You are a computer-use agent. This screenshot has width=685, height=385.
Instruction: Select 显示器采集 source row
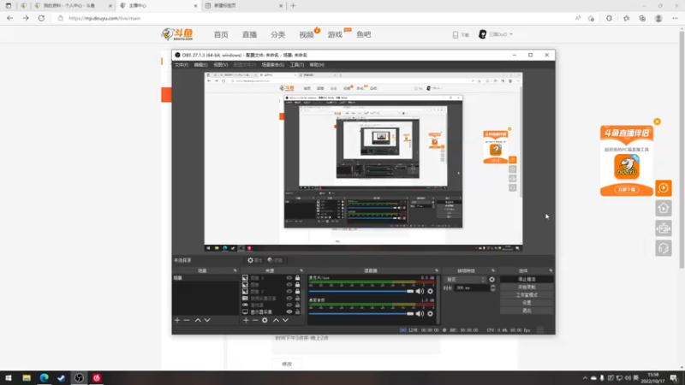[271, 312]
